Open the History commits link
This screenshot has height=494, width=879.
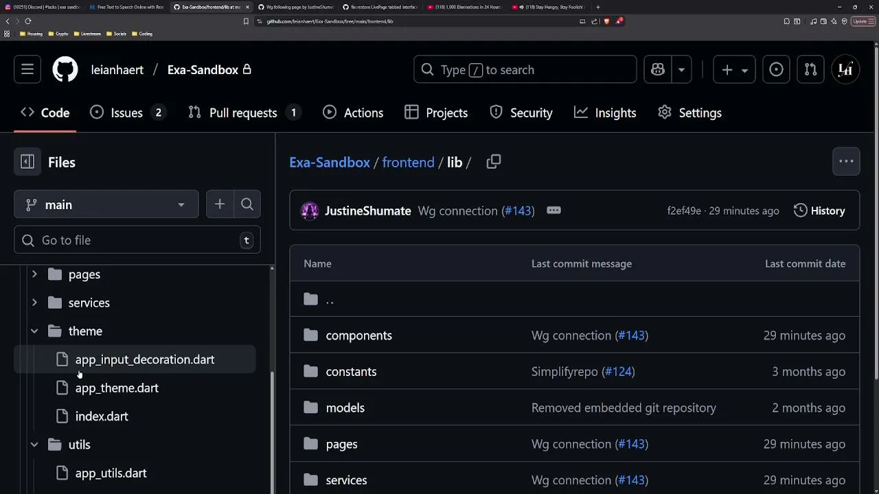click(819, 211)
